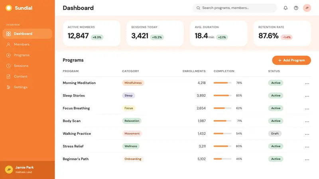Click the Sessions Today stat card
Image resolution: width=319 pixels, height=179 pixels.
pyautogui.click(x=155, y=33)
